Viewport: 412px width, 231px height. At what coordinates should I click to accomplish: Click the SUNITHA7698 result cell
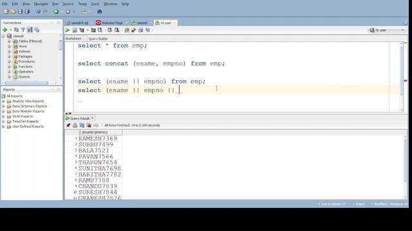pos(100,168)
